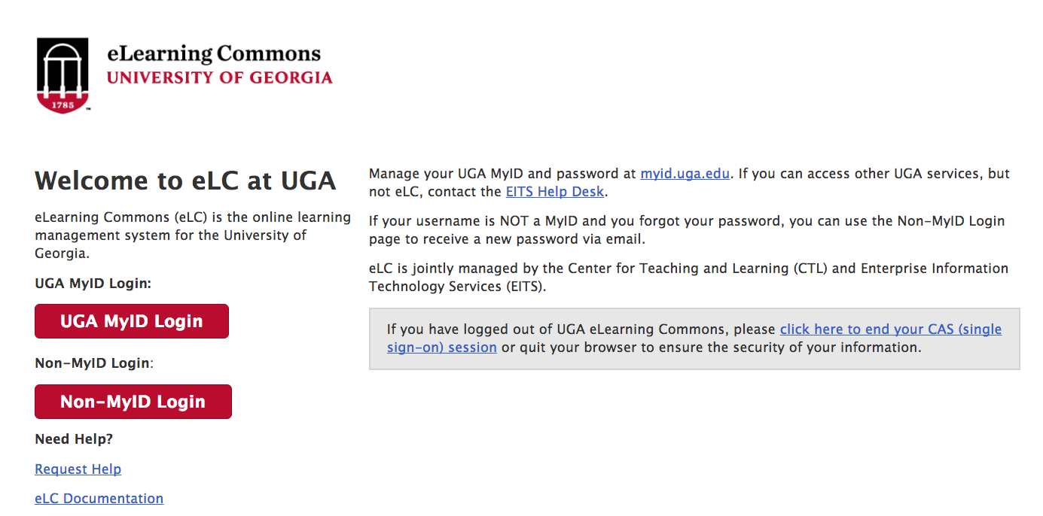Click the paragraph about receiving a new password
Screen dimensions: 1043x516
[687, 230]
